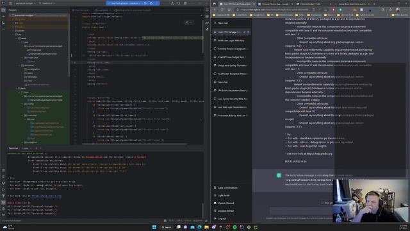This screenshot has width=410, height=231.
Task: Open the Monthly Finance Categories chat
Action: click(x=231, y=49)
